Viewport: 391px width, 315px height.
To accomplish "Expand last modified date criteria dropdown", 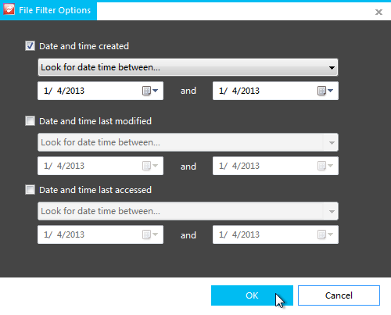I will point(188,142).
